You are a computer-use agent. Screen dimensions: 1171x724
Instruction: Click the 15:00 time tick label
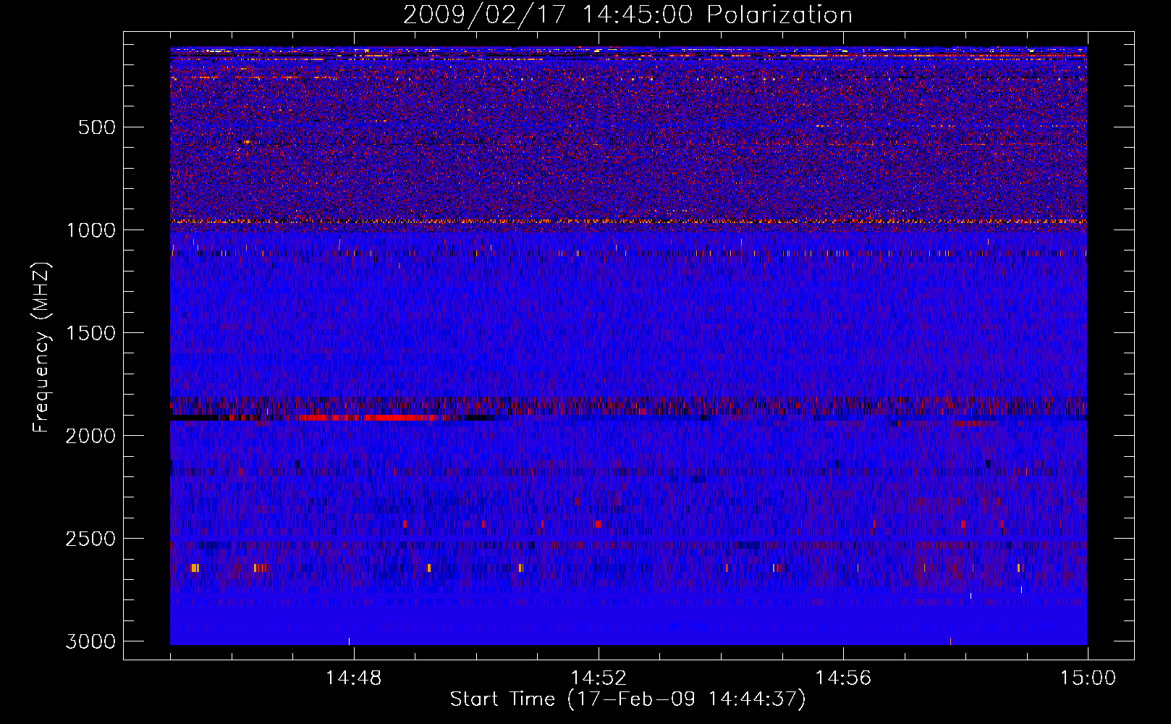point(1088,678)
